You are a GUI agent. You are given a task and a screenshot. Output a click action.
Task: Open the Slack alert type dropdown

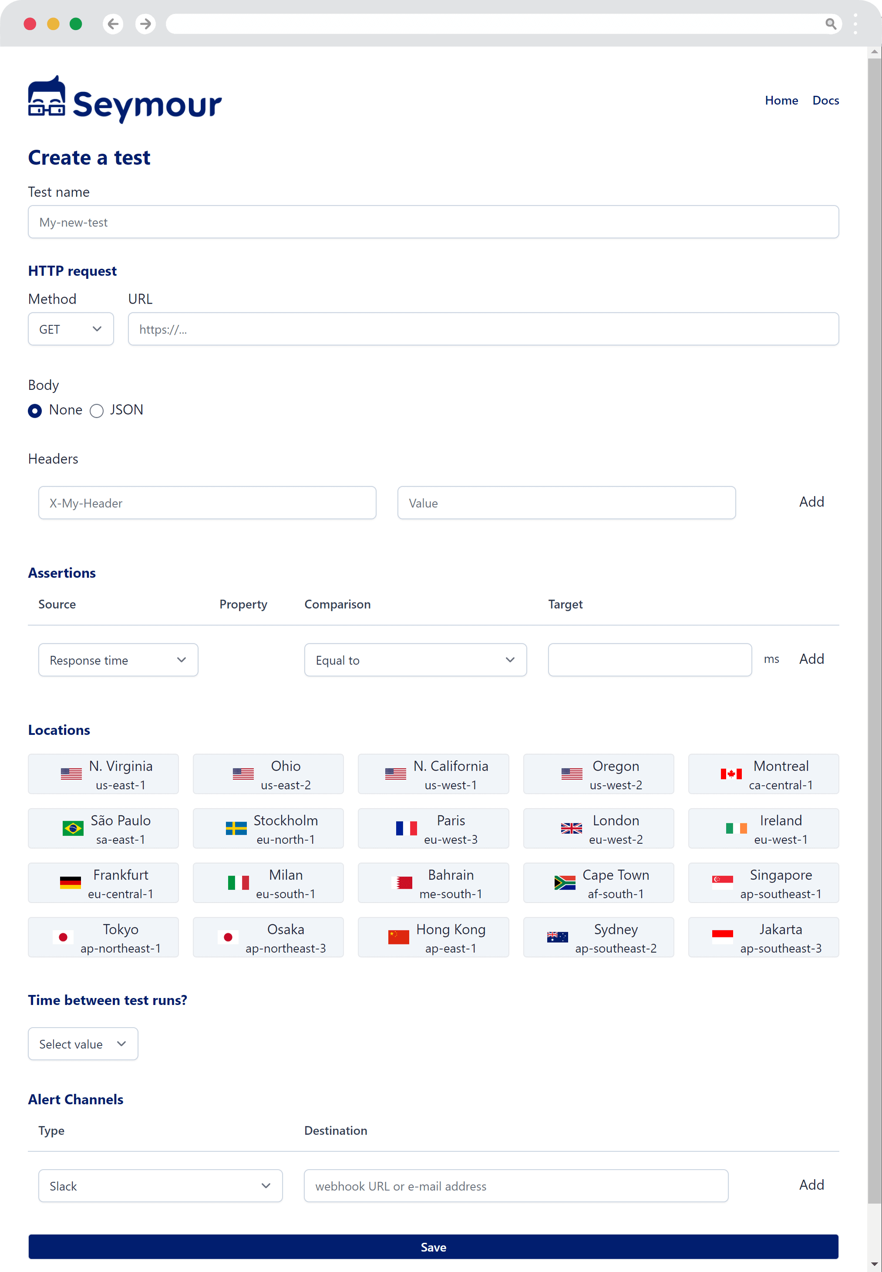(160, 1186)
